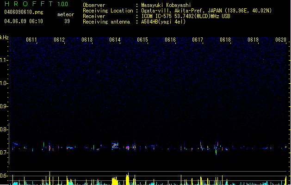Image resolution: width=291 pixels, height=185 pixels.
Task: Click the kHz axis unit label
Action: click(x=4, y=37)
